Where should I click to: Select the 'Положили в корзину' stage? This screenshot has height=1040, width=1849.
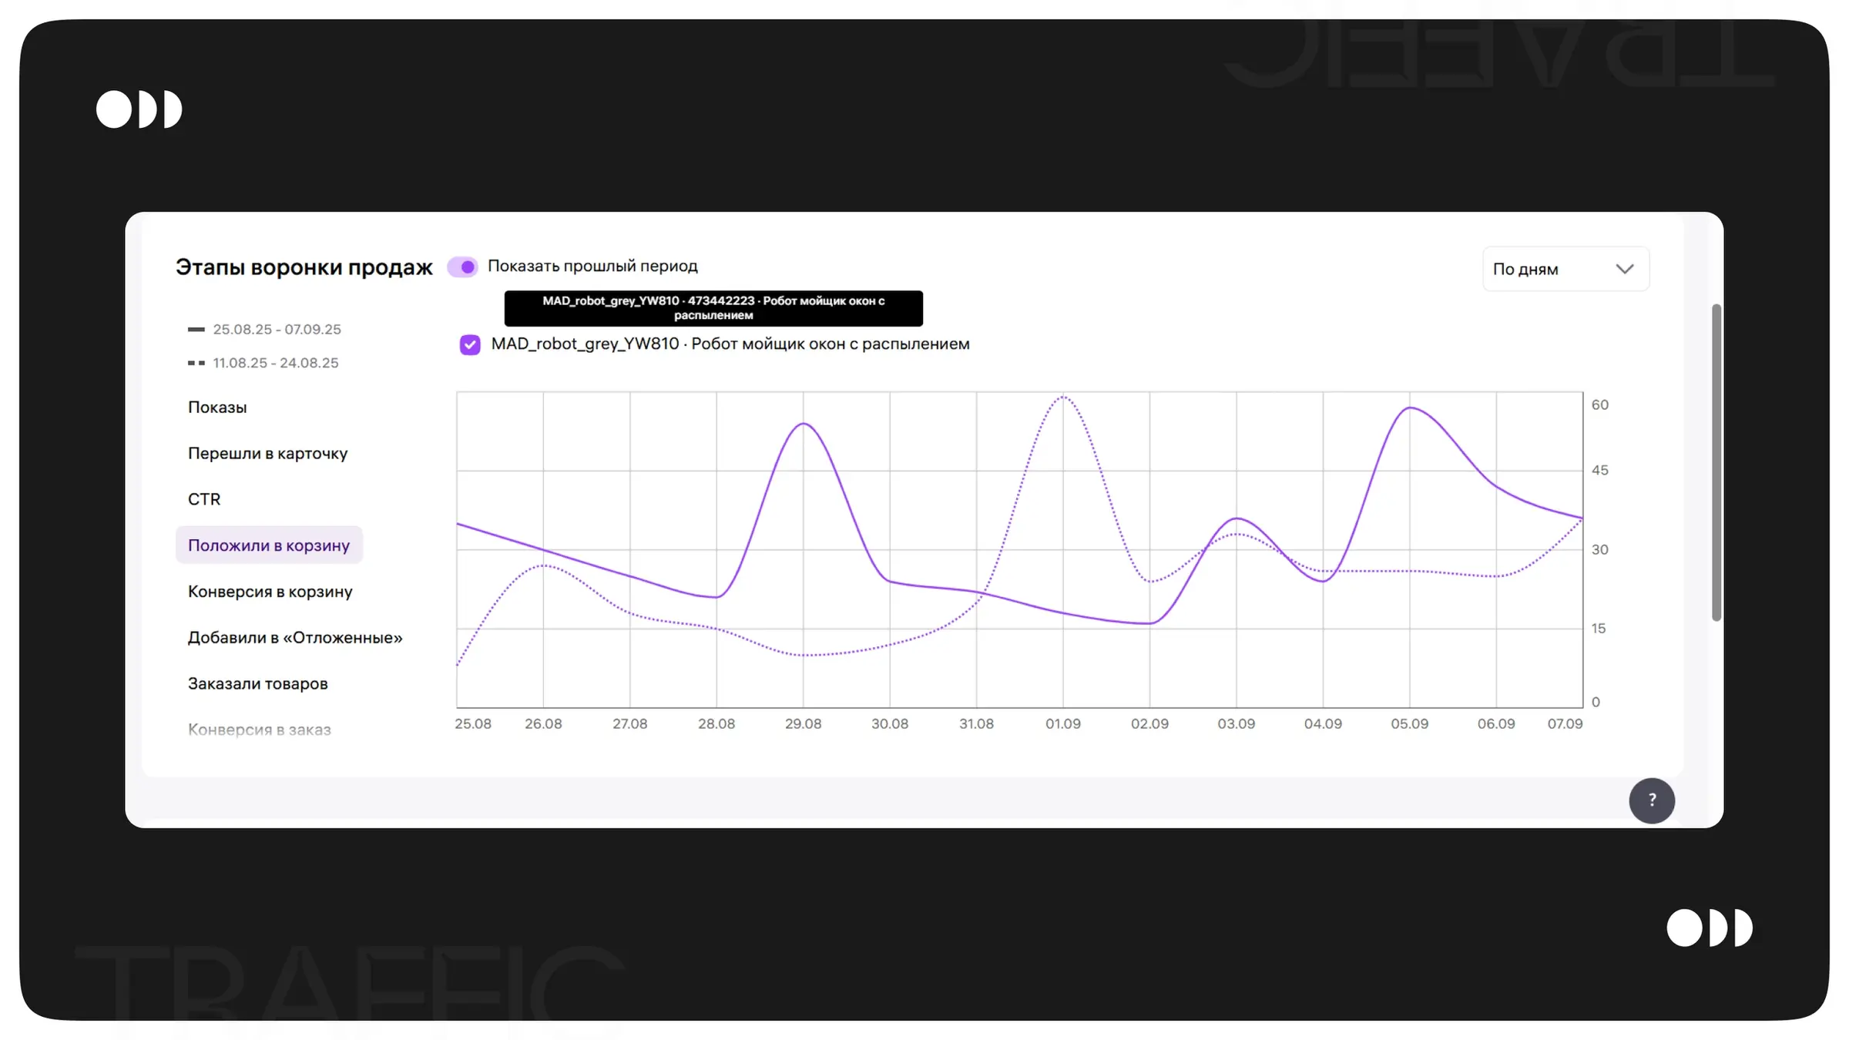268,545
